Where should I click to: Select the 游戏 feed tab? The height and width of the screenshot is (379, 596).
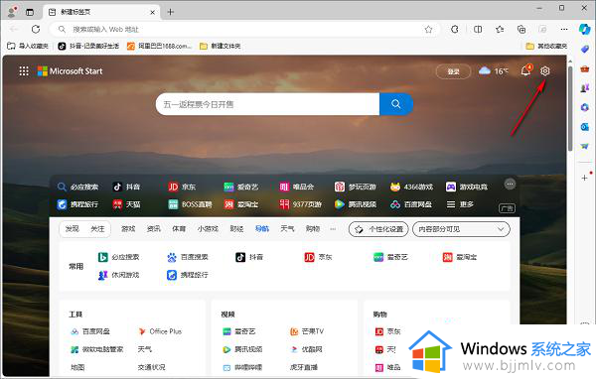[x=128, y=228]
